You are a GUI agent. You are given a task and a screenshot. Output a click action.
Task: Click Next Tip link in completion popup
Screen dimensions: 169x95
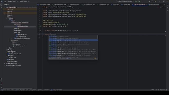coord(69,59)
